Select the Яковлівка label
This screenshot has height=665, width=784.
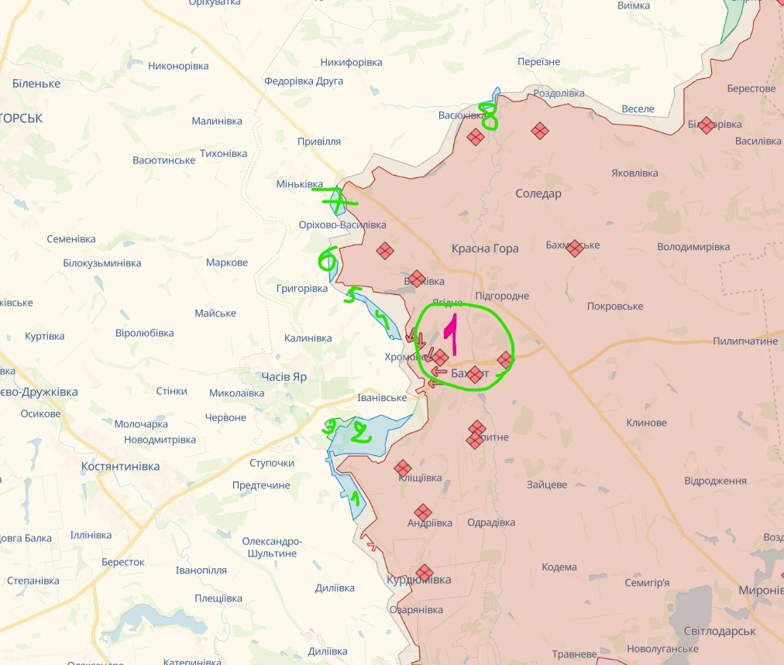[x=634, y=173]
